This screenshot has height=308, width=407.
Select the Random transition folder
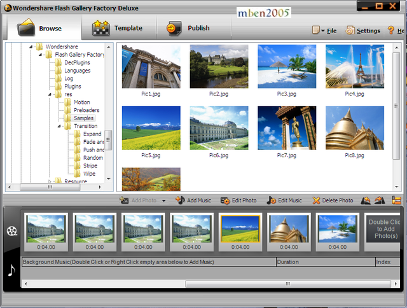pos(93,158)
